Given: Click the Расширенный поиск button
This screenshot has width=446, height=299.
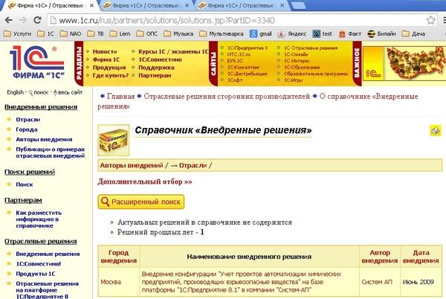Looking at the screenshot, I should 140,202.
